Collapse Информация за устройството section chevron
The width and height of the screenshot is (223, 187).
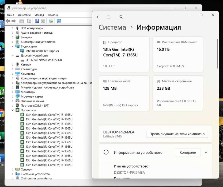tap(206, 152)
